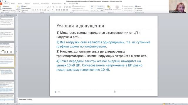Switch to the Вставка ribbon tab
188x105 pixels.
tap(13, 4)
